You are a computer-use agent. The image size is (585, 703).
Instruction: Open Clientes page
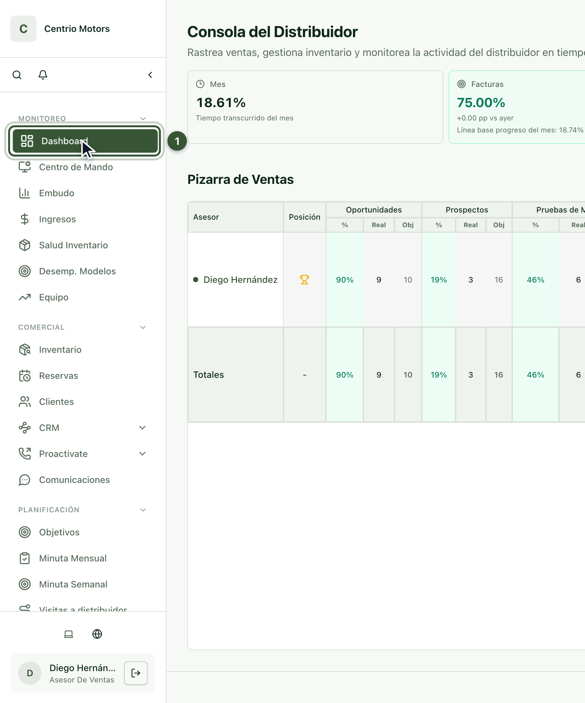tap(83, 402)
